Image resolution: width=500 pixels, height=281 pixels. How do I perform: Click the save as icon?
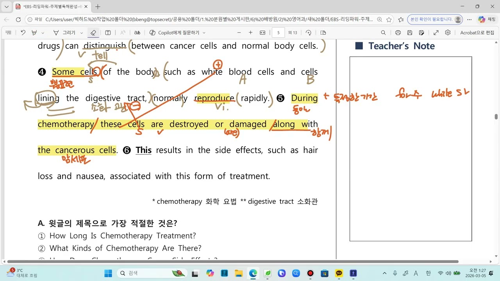422,33
